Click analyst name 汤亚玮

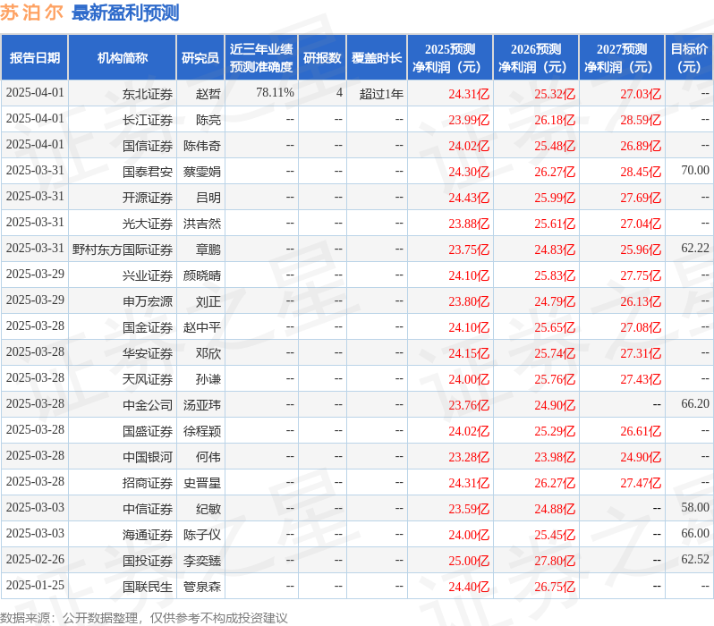click(201, 406)
